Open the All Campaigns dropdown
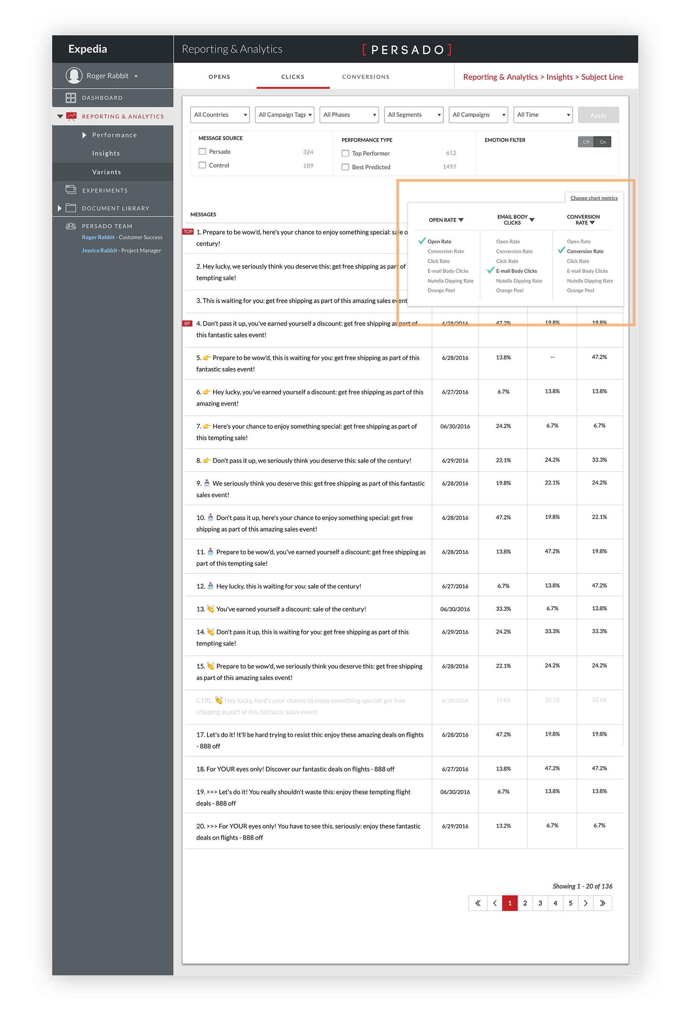Screen dimensions: 689x1011 click(478, 115)
